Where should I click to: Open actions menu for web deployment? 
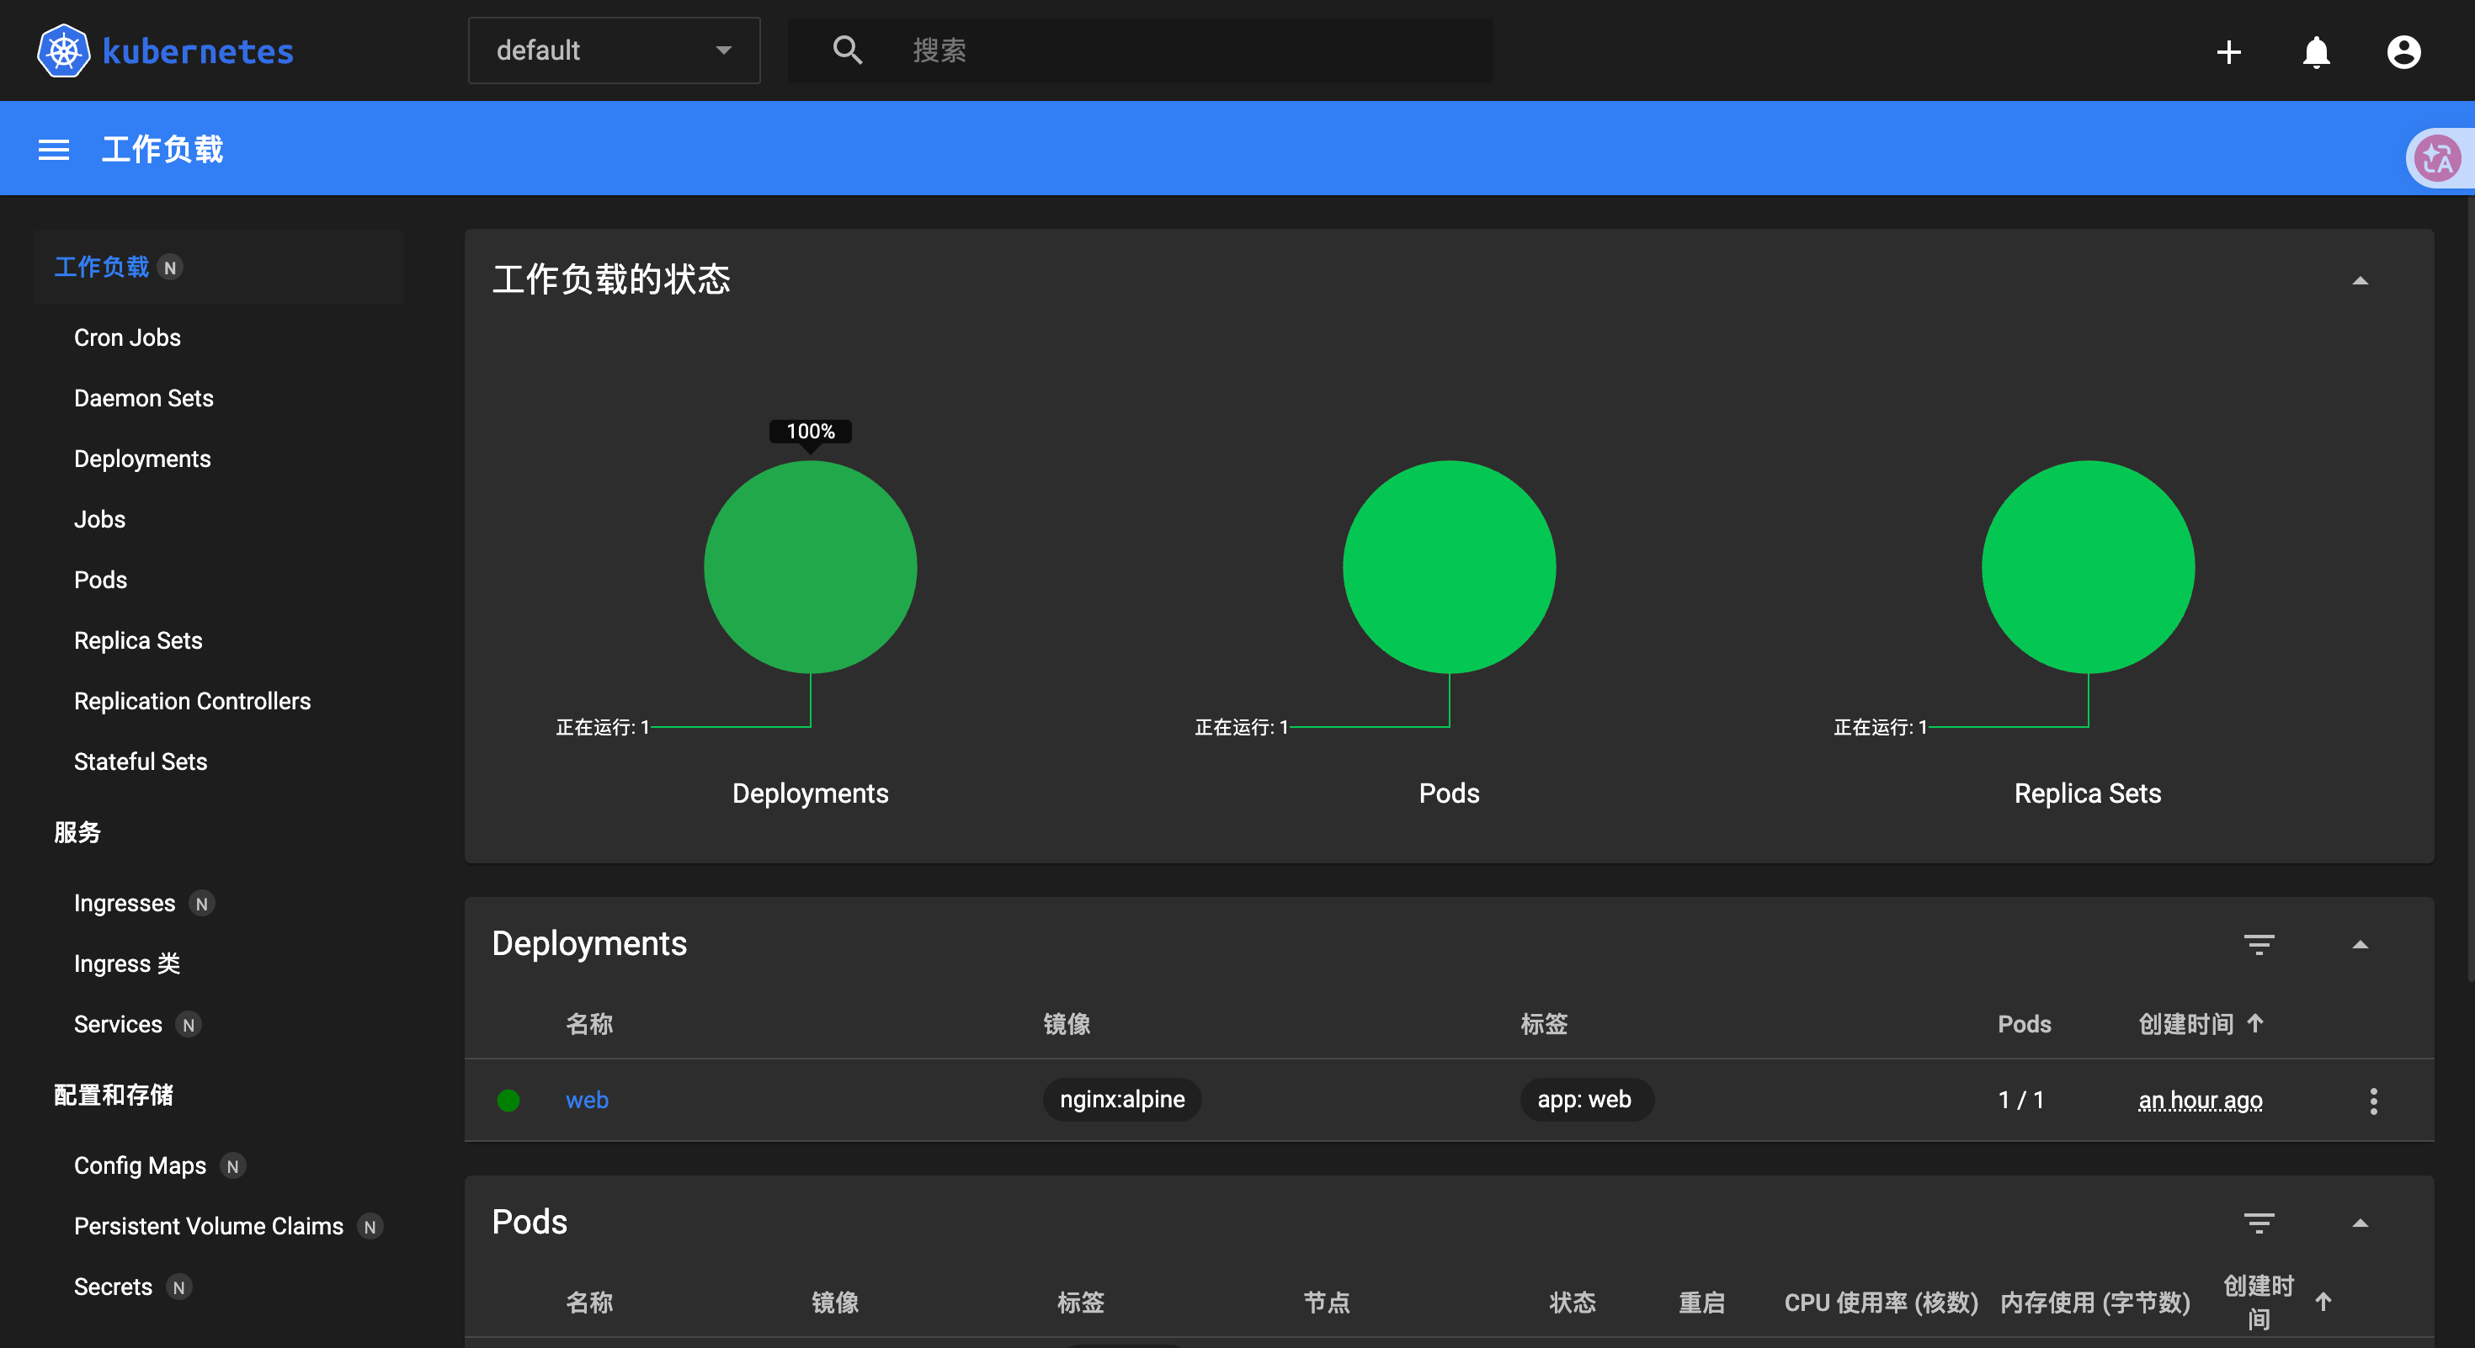(x=2373, y=1101)
